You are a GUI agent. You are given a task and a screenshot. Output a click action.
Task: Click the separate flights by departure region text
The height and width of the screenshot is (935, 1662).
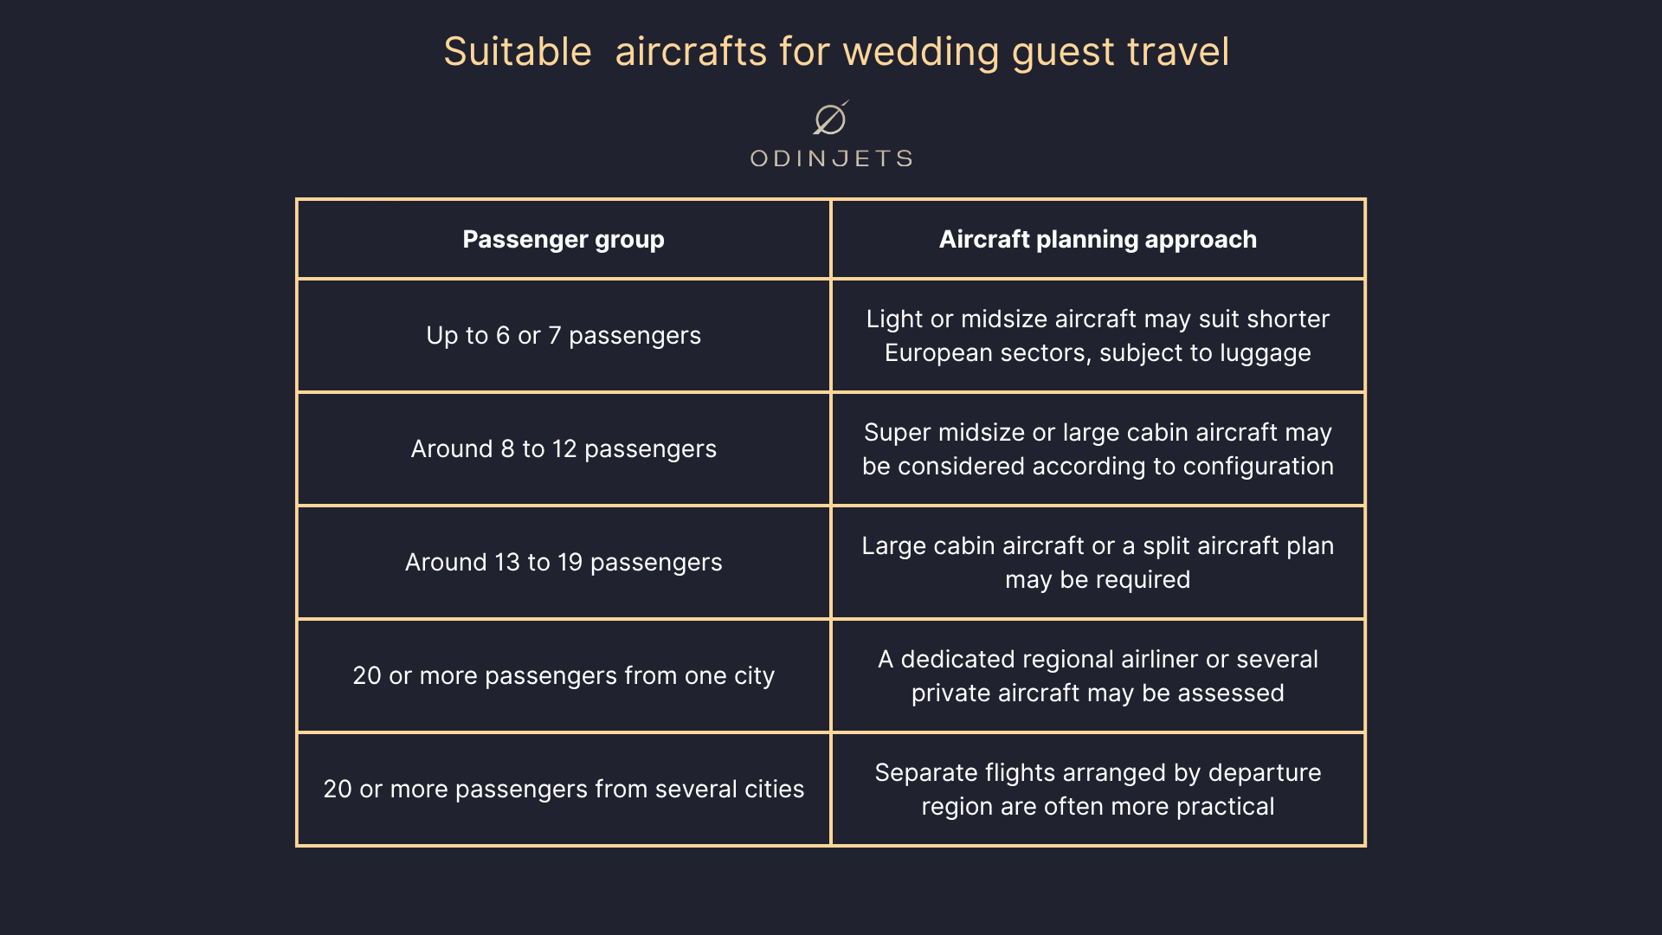tap(1098, 790)
